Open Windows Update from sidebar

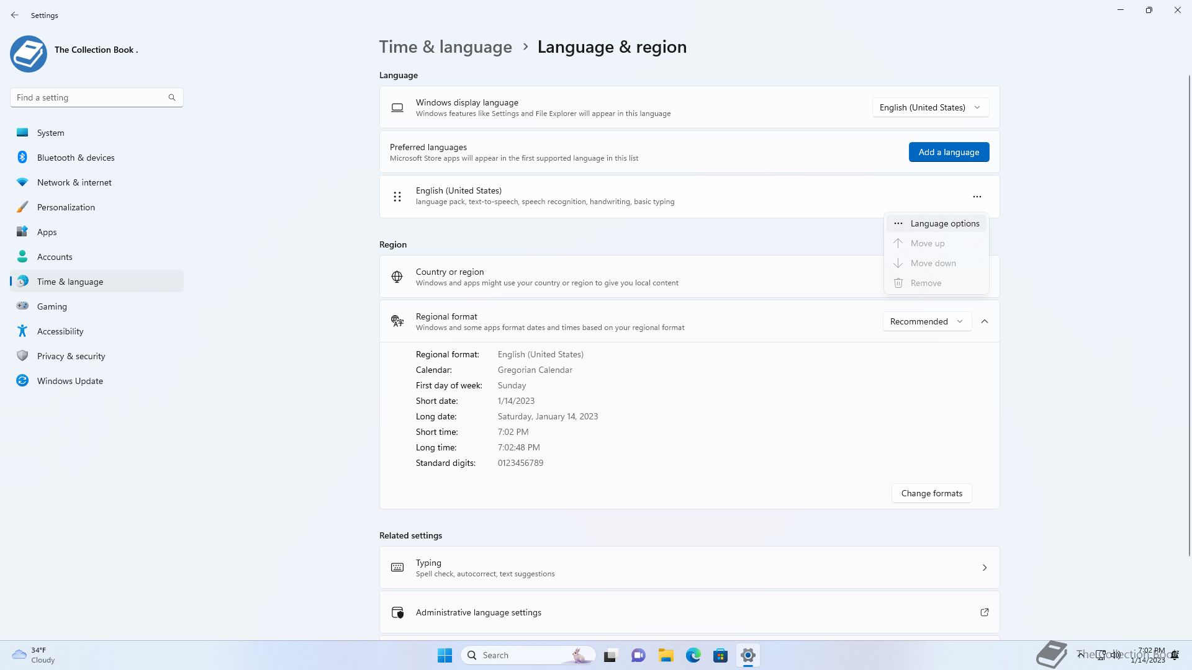point(70,381)
